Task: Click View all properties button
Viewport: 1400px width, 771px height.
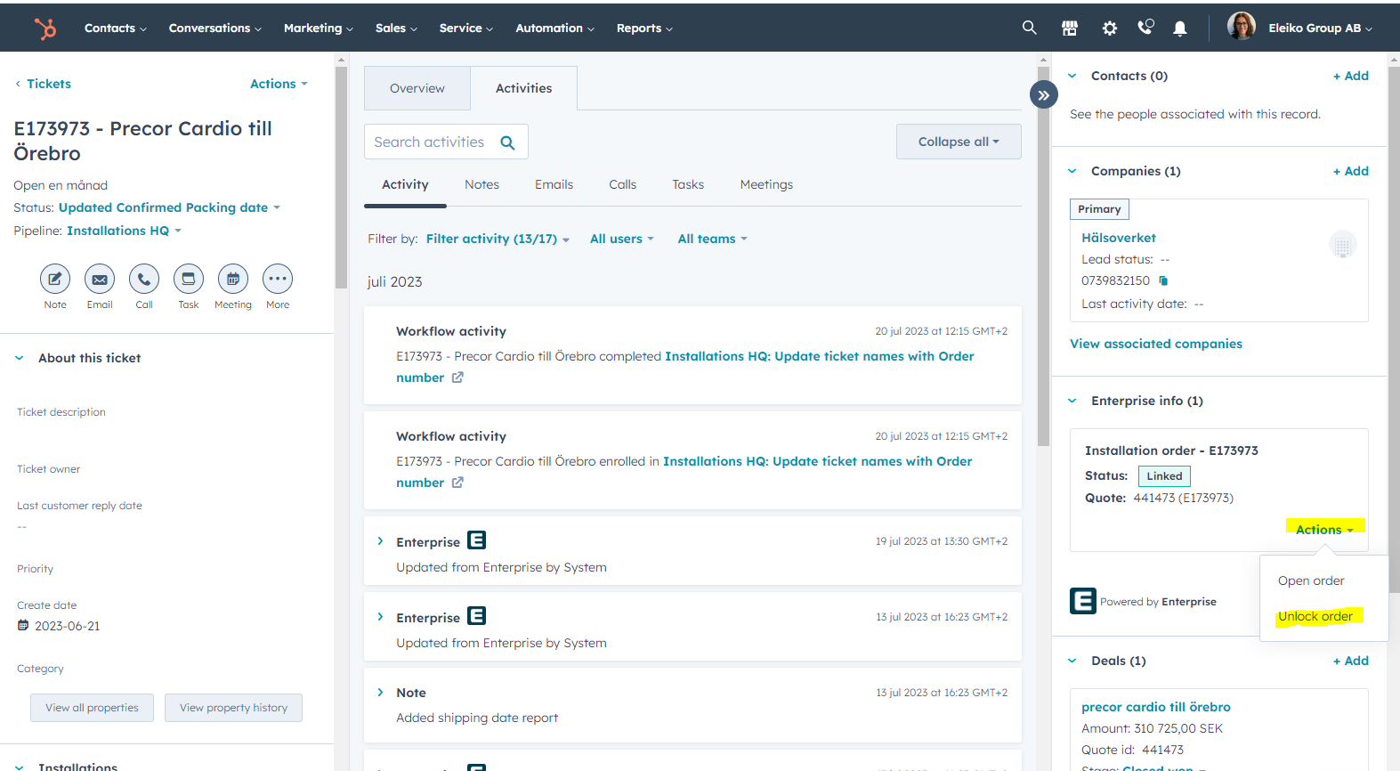Action: 92,708
